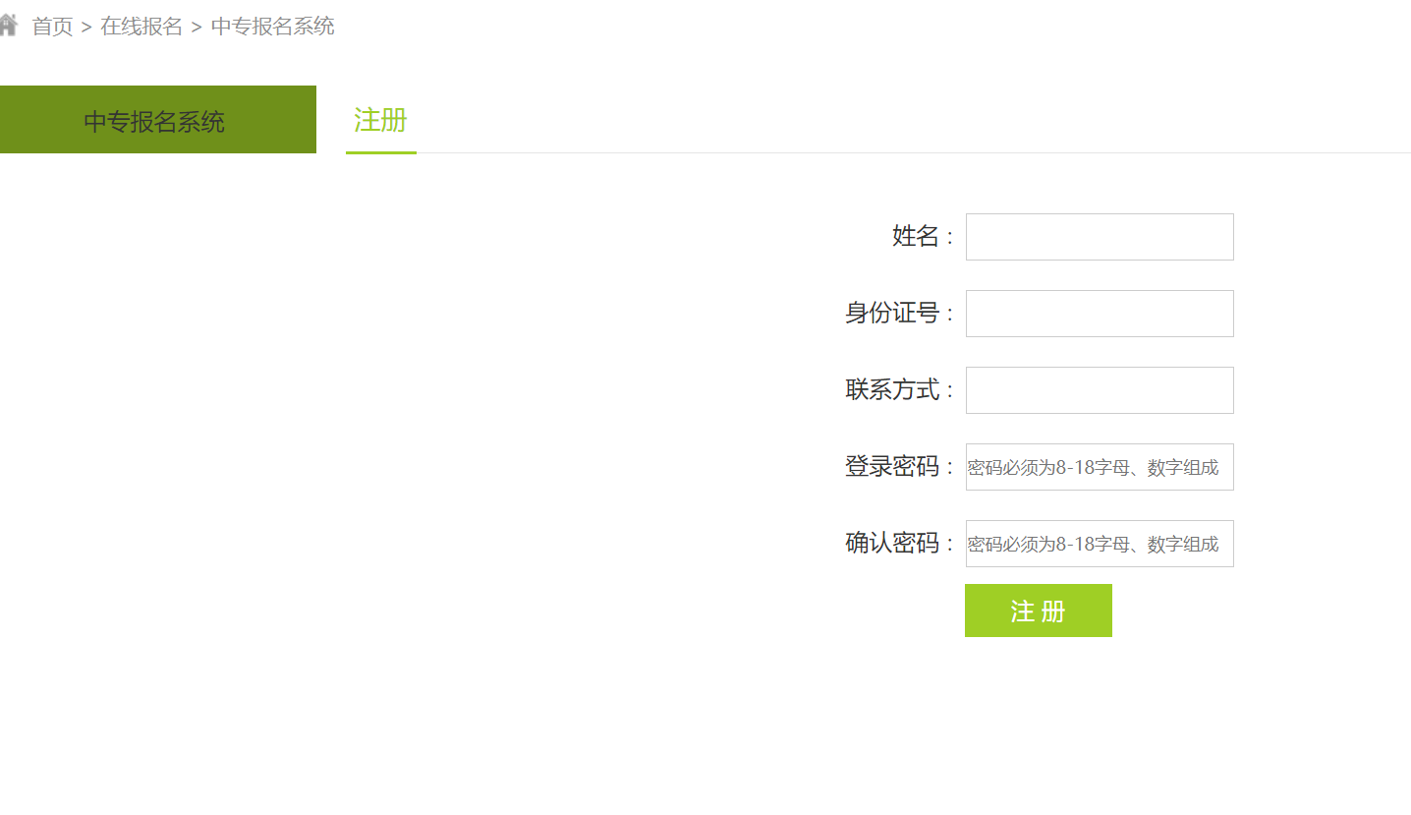Click the 联系方式 field label

coord(892,389)
